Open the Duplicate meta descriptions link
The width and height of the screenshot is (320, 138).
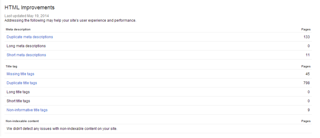30,37
